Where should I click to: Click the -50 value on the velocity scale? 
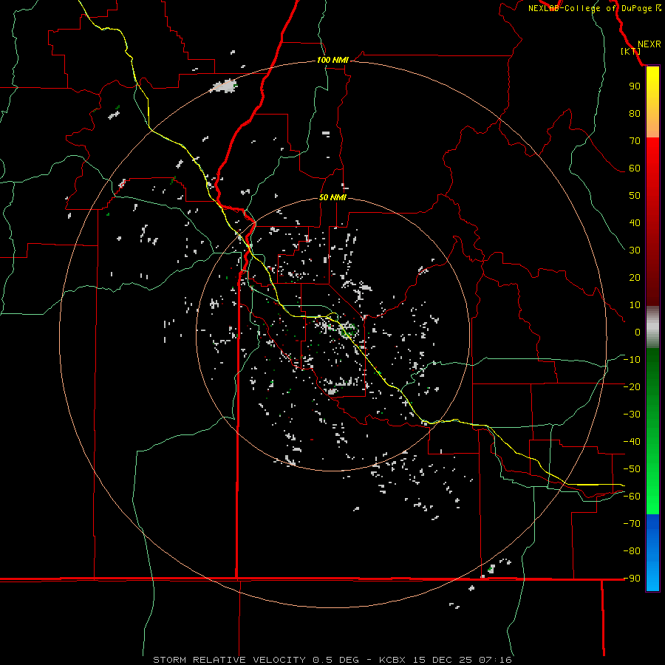(632, 469)
